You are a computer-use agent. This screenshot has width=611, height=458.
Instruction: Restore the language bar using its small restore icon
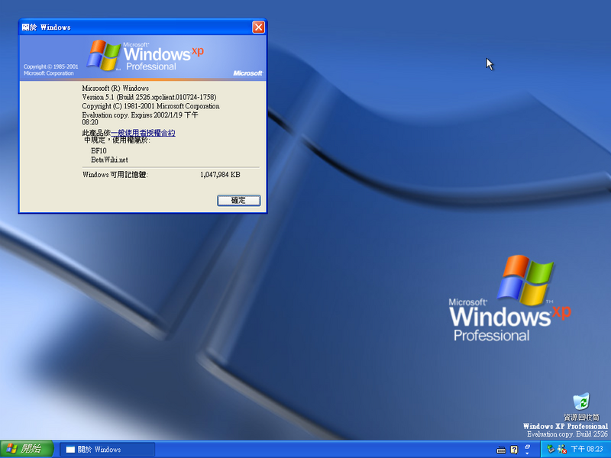tap(528, 447)
